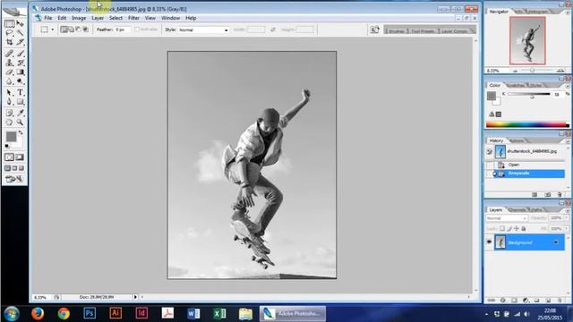Select the Slice tool
Image resolution: width=573 pixels, height=322 pixels.
[20, 42]
